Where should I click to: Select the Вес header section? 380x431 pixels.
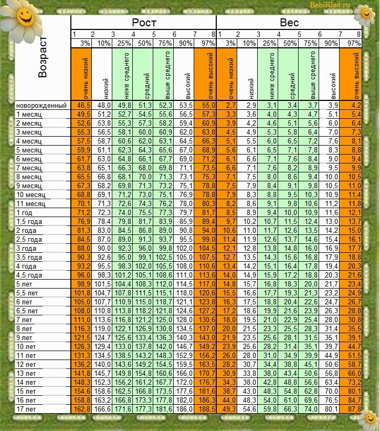tap(289, 22)
